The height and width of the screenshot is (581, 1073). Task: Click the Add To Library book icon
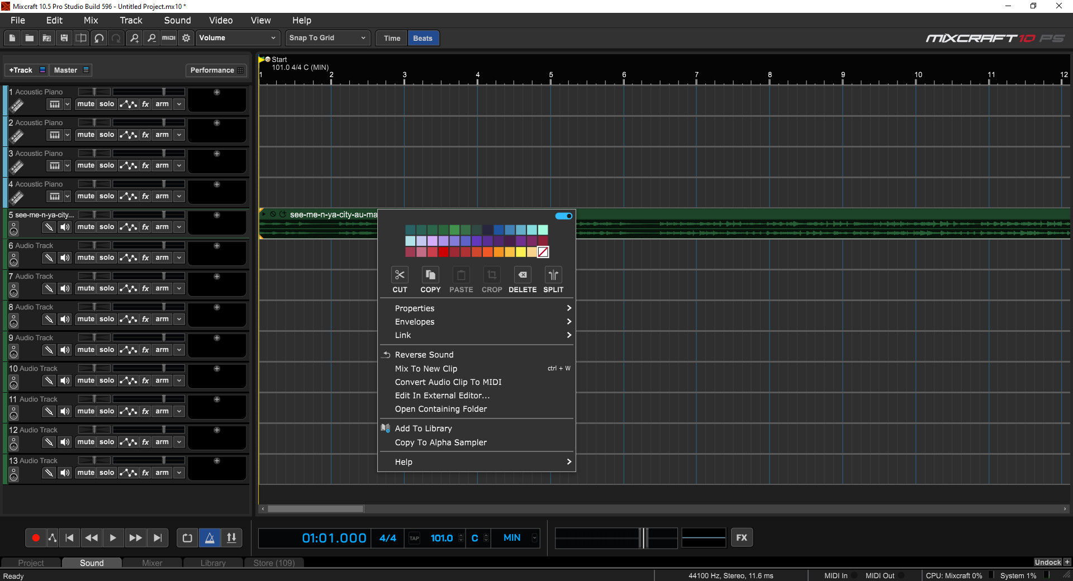point(385,428)
